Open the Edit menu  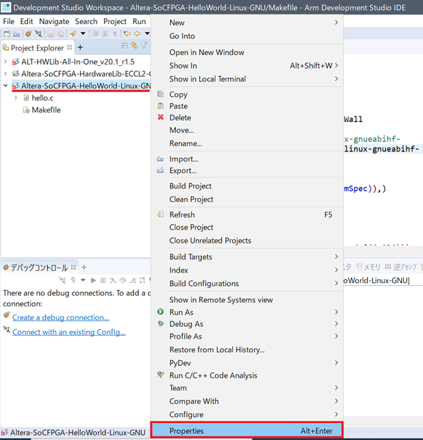[x=26, y=21]
